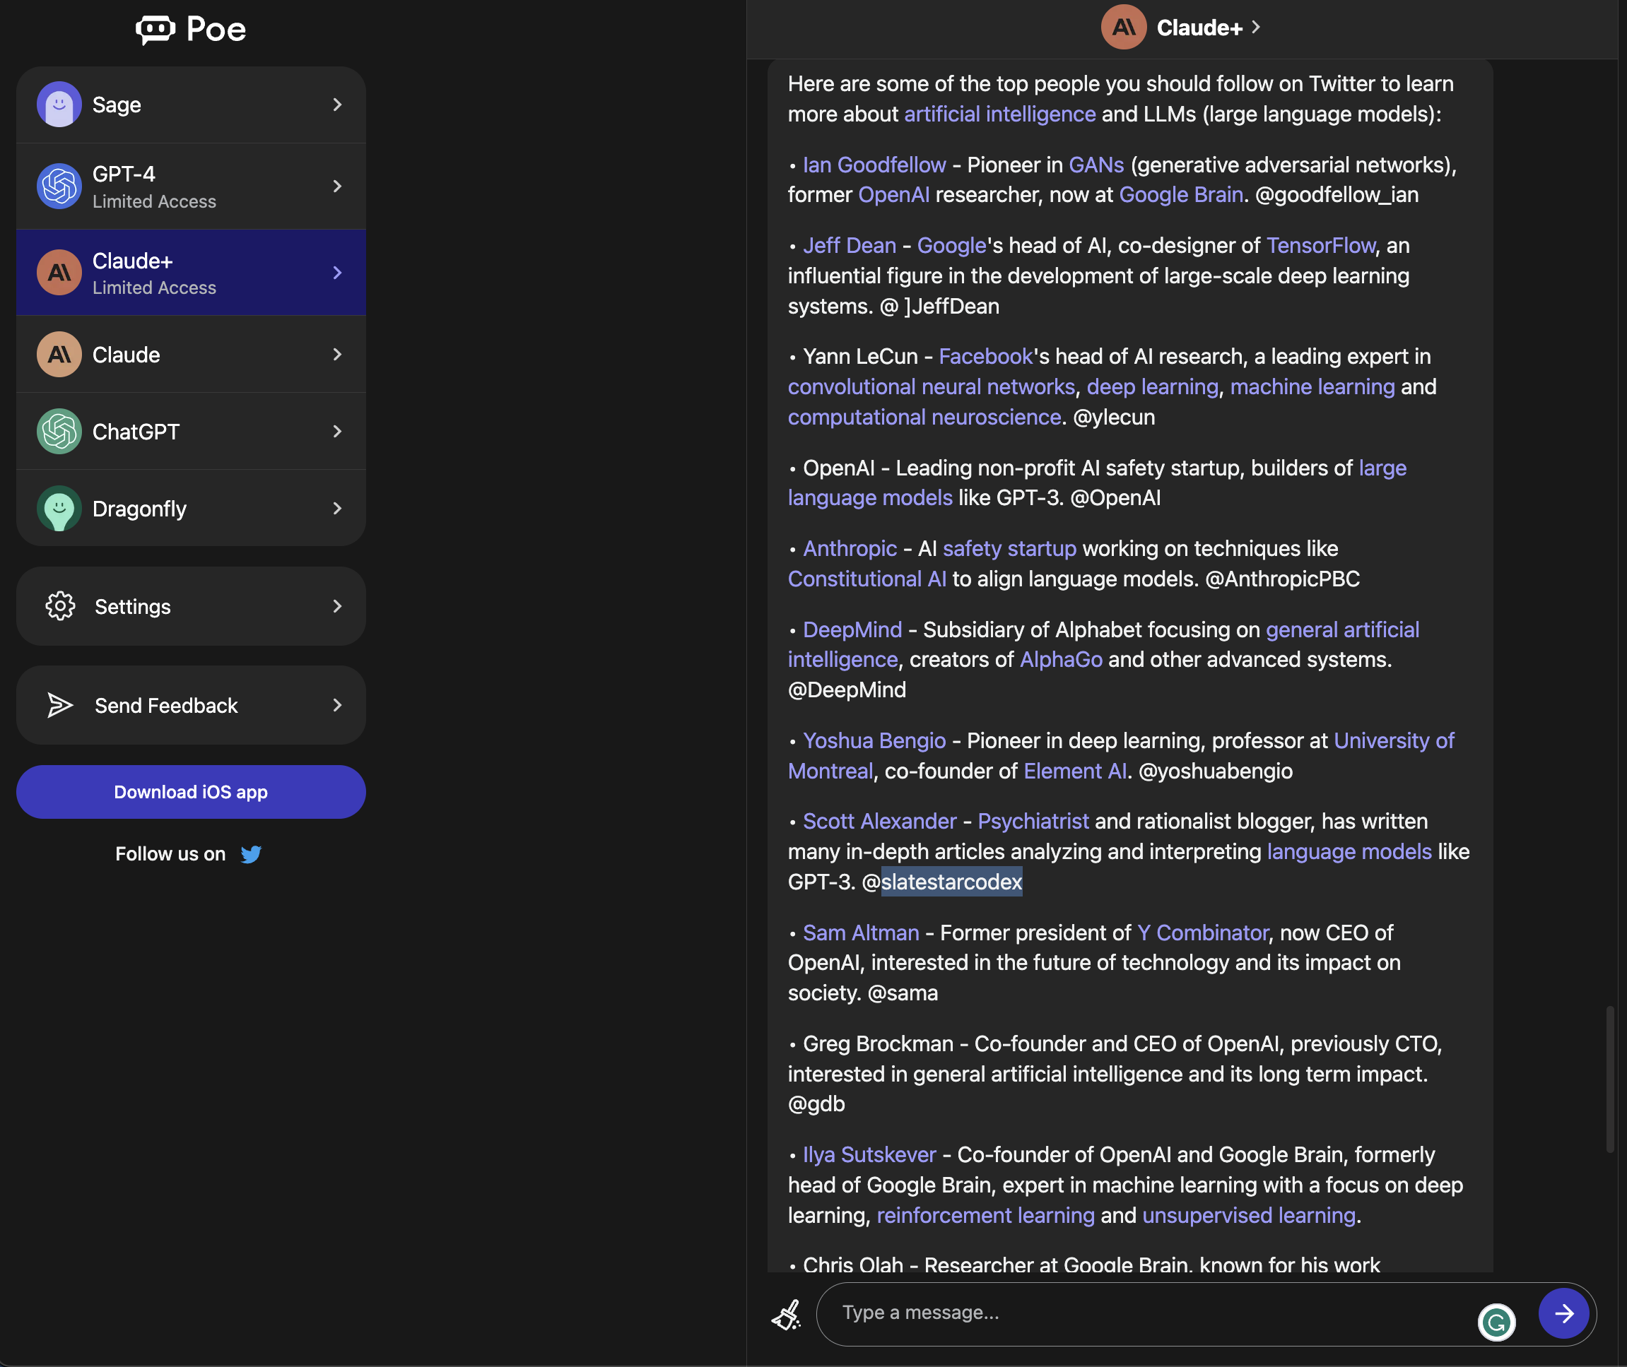This screenshot has width=1627, height=1367.
Task: Open Sage AI assistant
Action: (x=190, y=103)
